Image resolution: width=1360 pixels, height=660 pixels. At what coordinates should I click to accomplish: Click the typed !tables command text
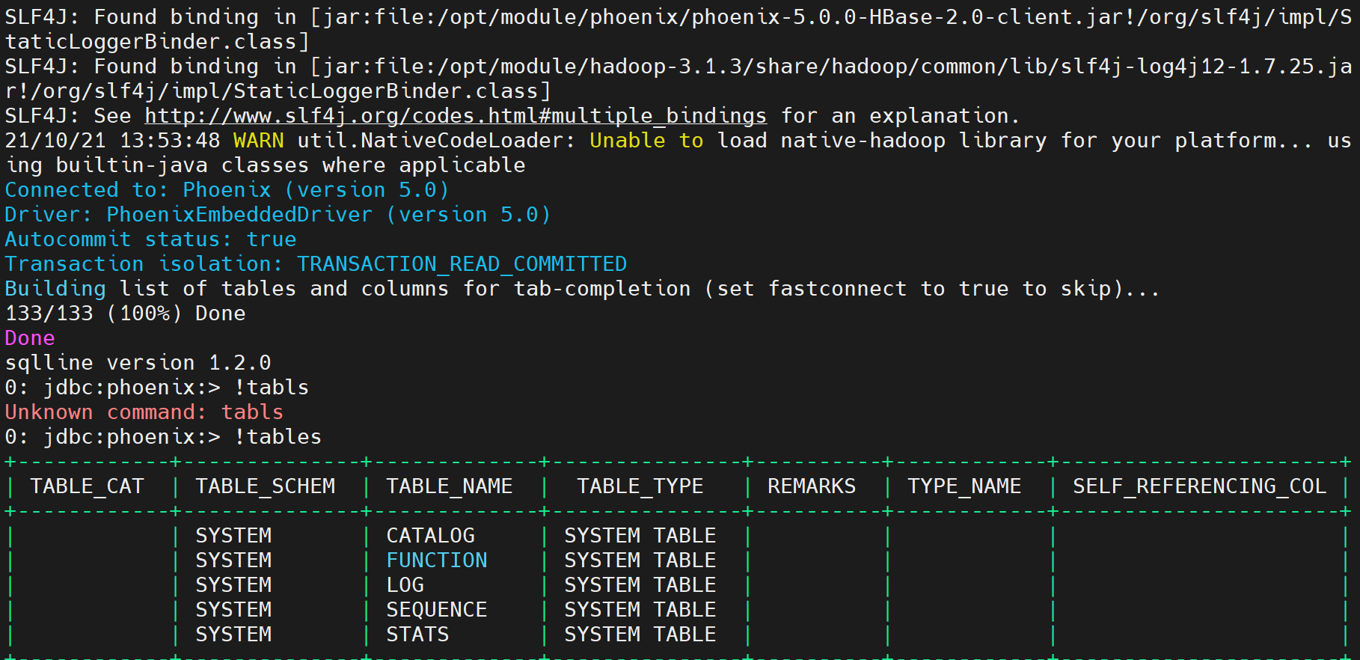point(278,437)
